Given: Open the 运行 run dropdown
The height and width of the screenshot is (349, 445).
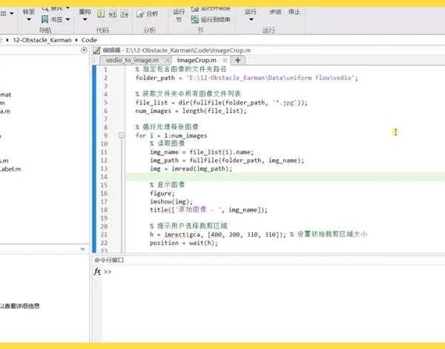Looking at the screenshot, I should 251,15.
